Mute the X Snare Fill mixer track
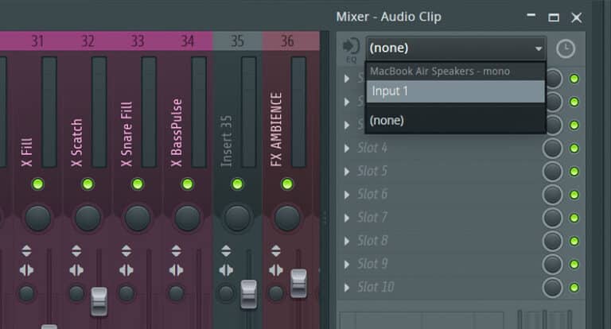Viewport: 611px width, 329px height. click(x=138, y=184)
